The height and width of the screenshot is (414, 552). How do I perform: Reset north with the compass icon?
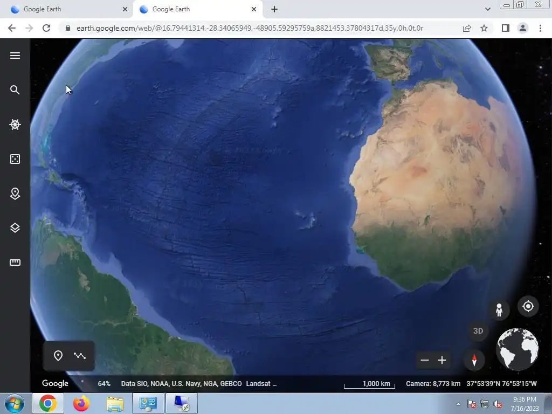[x=474, y=360]
